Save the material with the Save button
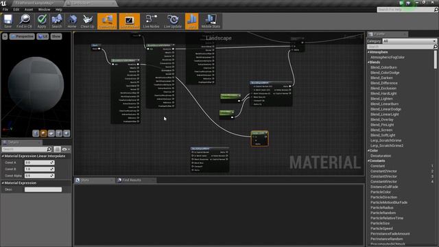 (8, 21)
